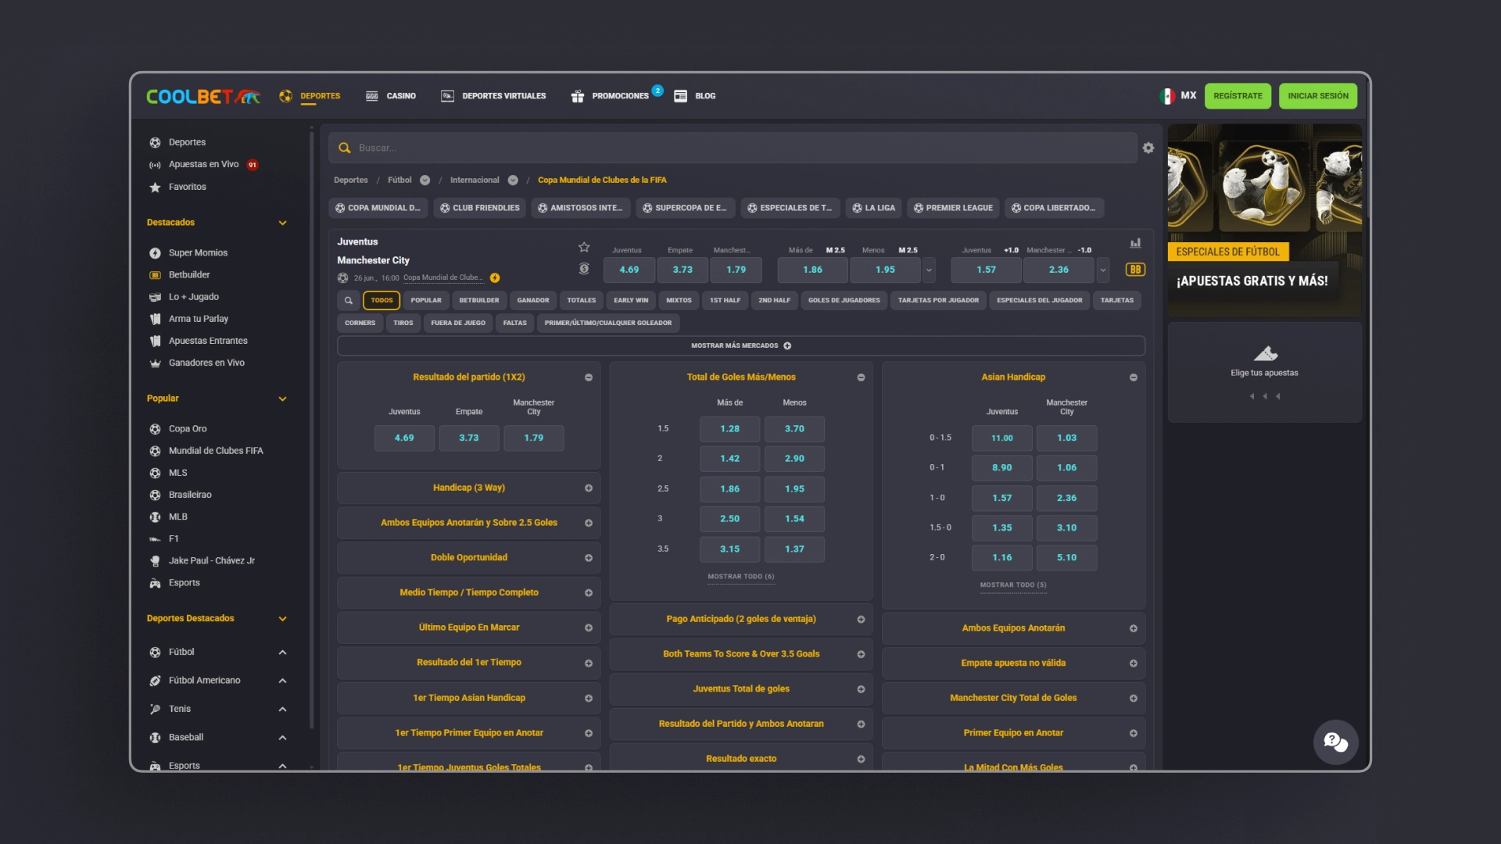Open Casino in top navigation
Image resolution: width=1501 pixels, height=844 pixels.
coord(391,96)
